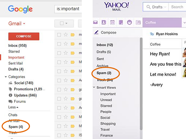Viewport: 186px width, 139px height.
Task: Click the Gmail is:important search field
Action: [x=68, y=9]
